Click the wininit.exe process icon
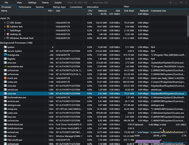 pyautogui.click(x=5, y=90)
